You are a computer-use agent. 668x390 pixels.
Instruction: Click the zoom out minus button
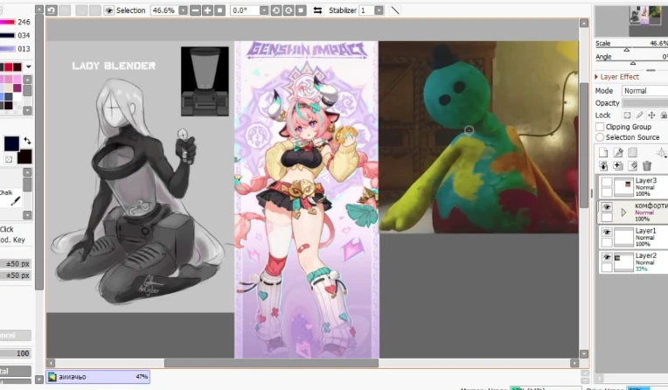pos(195,10)
